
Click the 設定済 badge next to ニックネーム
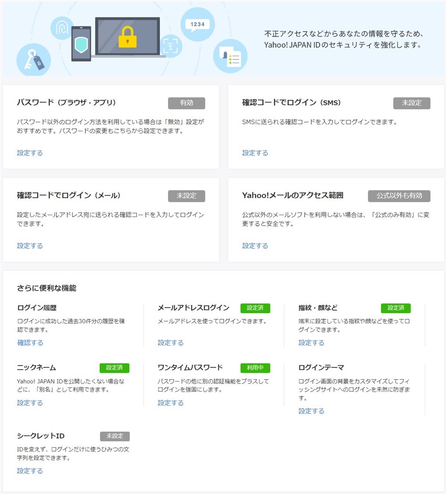pos(115,368)
